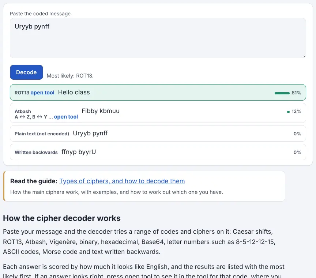
Task: Click the 0% score on Plain text row
Action: pos(297,134)
